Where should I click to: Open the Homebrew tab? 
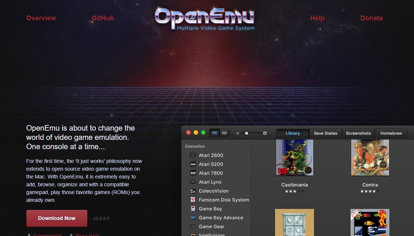coord(391,133)
